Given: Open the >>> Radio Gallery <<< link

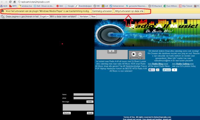Looking at the screenshot, I should [x=183, y=64].
